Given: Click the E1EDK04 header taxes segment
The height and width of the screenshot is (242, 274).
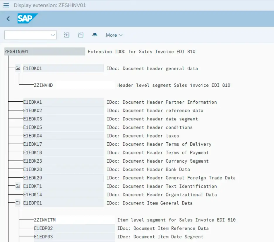Looking at the screenshot, I should pyautogui.click(x=32, y=136).
